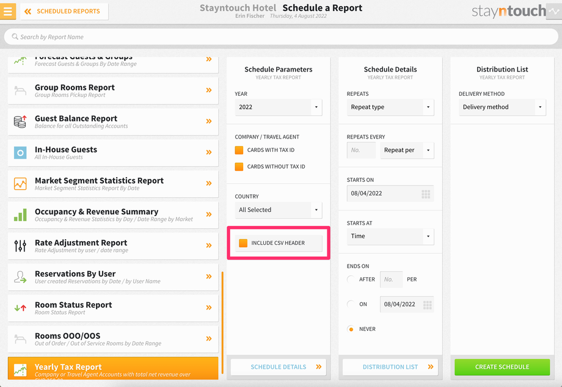
Task: Click chevrons on Market Segment Statistics row
Action: click(x=209, y=183)
